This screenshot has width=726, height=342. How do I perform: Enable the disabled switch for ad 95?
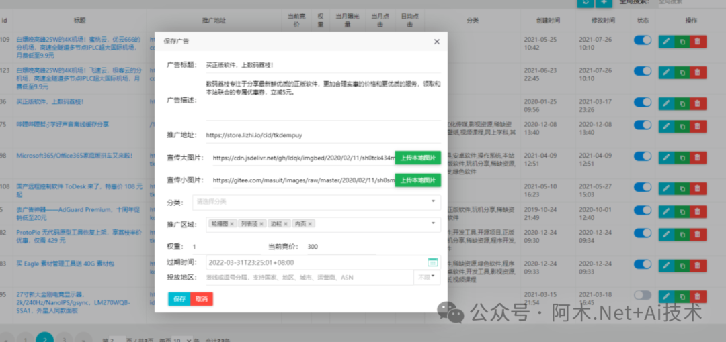coord(643,295)
